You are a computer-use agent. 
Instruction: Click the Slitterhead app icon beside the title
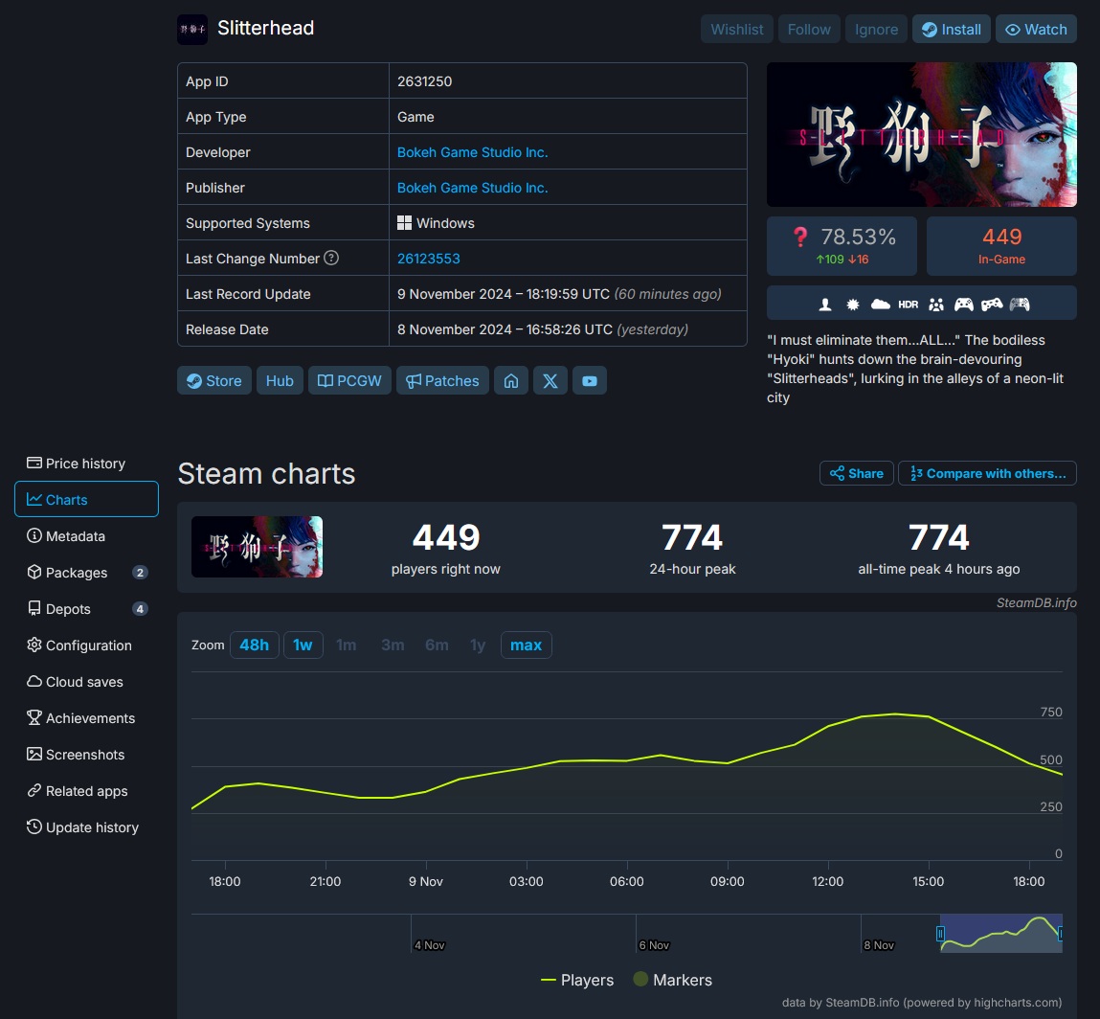tap(192, 30)
